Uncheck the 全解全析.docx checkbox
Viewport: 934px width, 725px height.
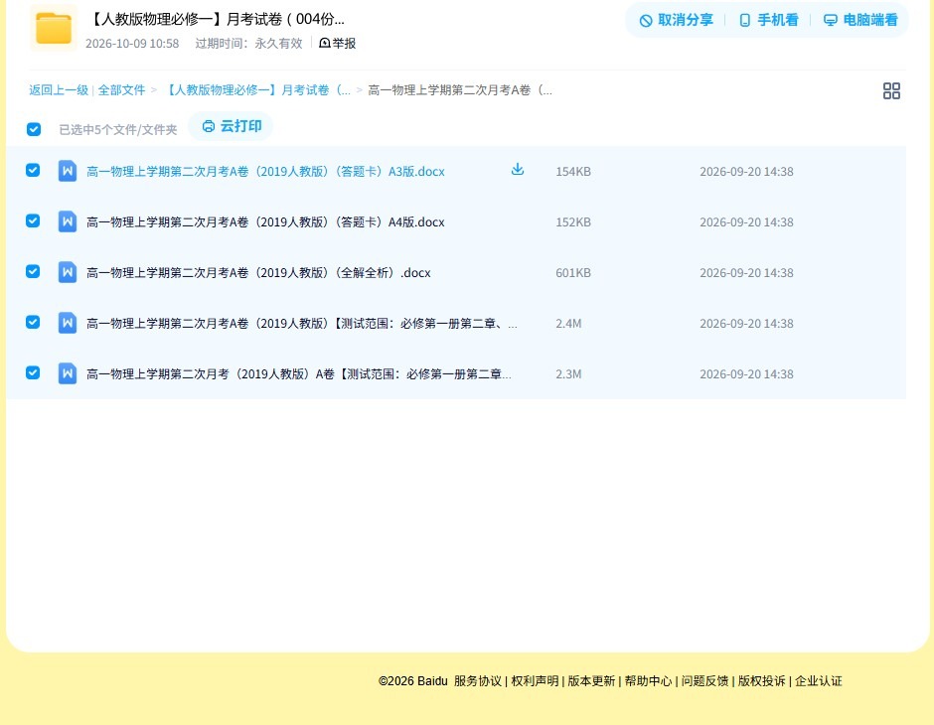tap(33, 271)
